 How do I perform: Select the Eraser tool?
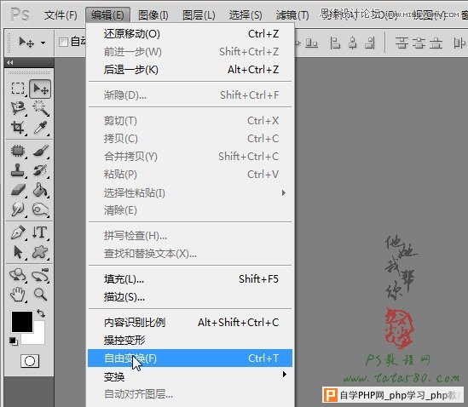coord(18,190)
